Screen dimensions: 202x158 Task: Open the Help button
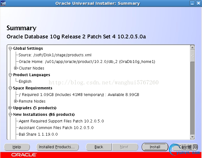click(17, 147)
